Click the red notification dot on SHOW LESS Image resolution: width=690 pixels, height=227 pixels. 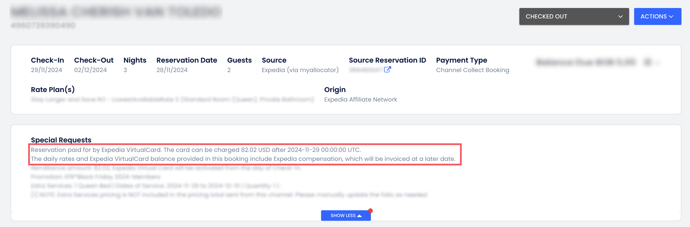(370, 211)
